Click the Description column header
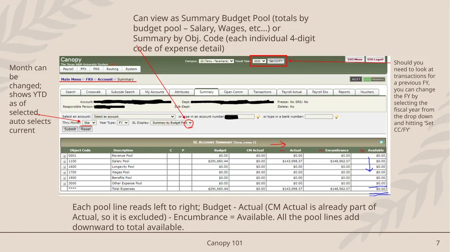 (123, 150)
